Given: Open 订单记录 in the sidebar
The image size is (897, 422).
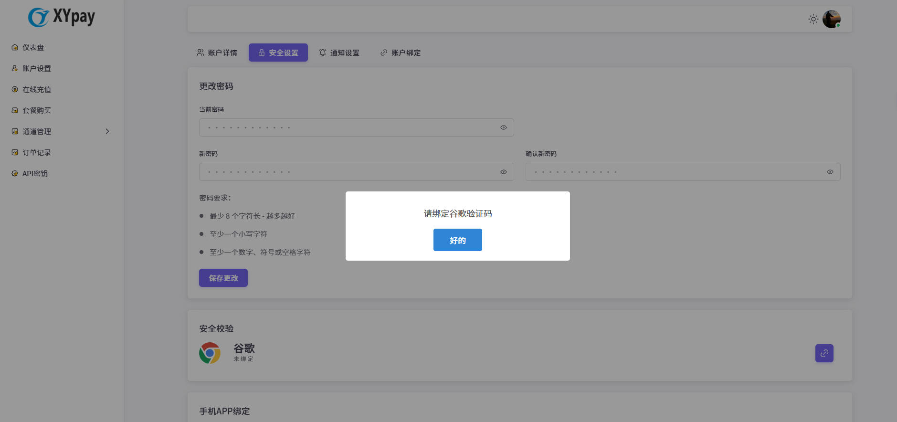Looking at the screenshot, I should coord(37,152).
